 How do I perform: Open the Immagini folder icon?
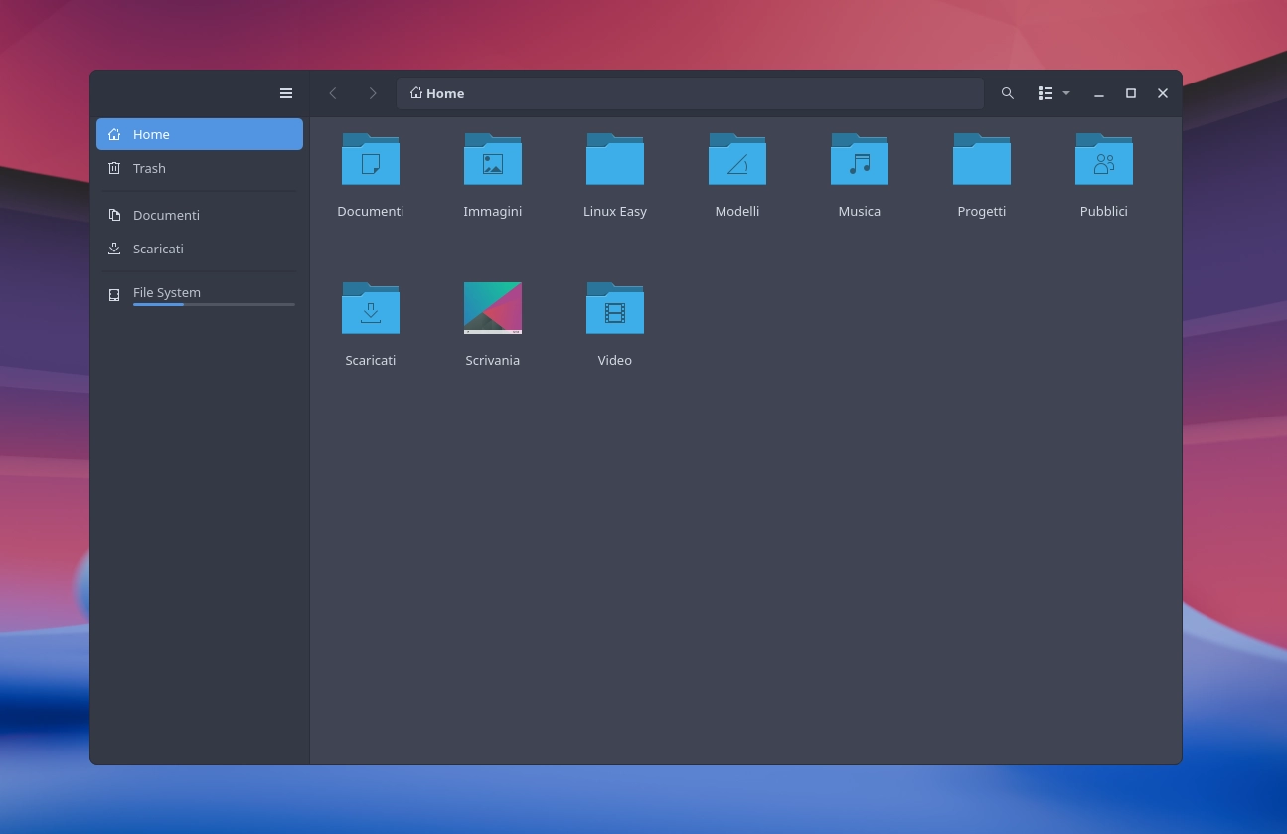coord(493,159)
